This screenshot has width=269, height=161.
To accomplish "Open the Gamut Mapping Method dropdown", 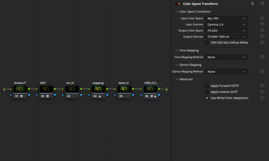I will [226, 71].
